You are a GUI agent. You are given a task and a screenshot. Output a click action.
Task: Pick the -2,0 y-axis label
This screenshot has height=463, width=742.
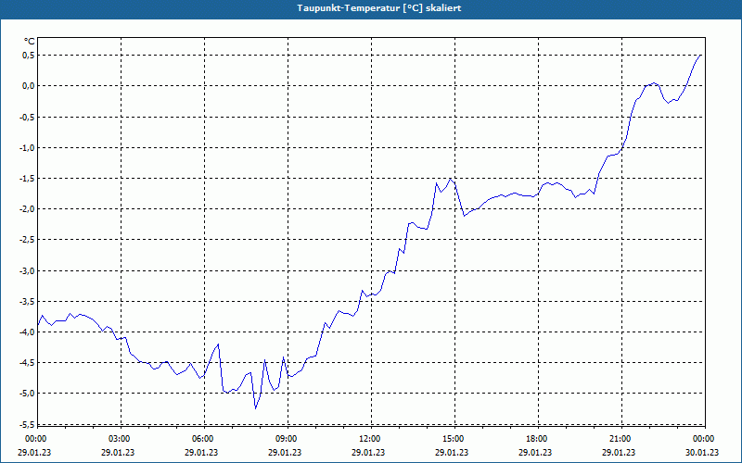pos(27,209)
